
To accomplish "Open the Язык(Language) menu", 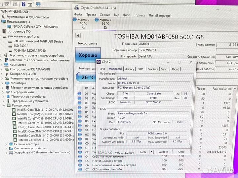I will pyautogui.click(x=160, y=15).
